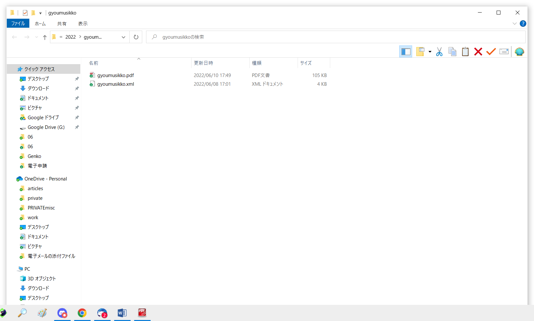Image resolution: width=534 pixels, height=321 pixels.
Task: Go up one folder level
Action: [x=45, y=37]
